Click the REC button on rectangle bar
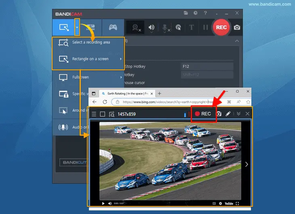 pos(203,114)
